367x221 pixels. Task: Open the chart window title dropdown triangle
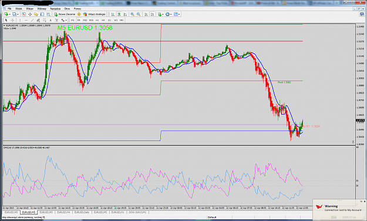click(5, 25)
